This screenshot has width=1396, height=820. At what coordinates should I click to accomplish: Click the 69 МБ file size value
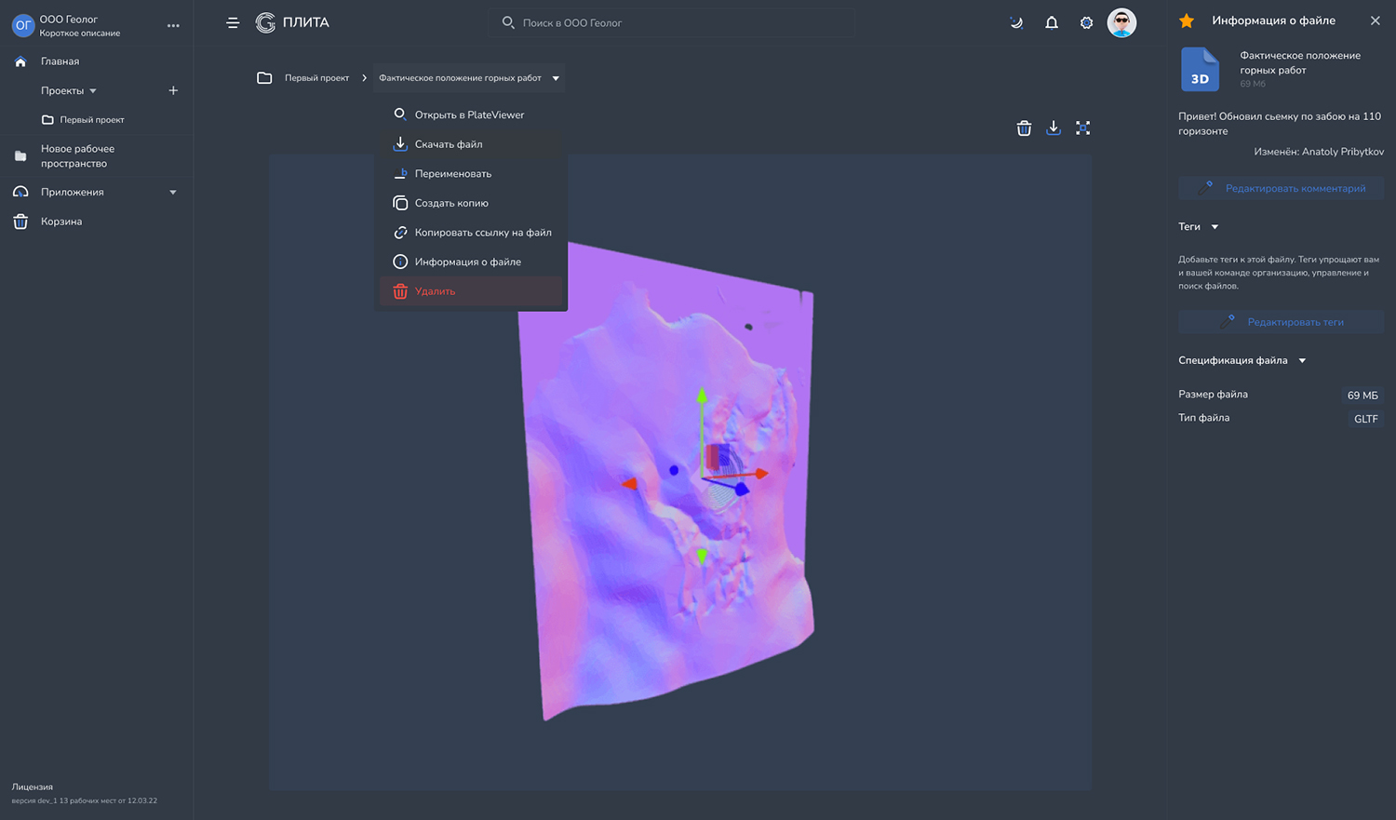(1362, 396)
